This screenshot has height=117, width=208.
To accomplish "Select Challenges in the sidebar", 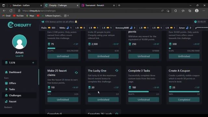I will click(19, 95).
